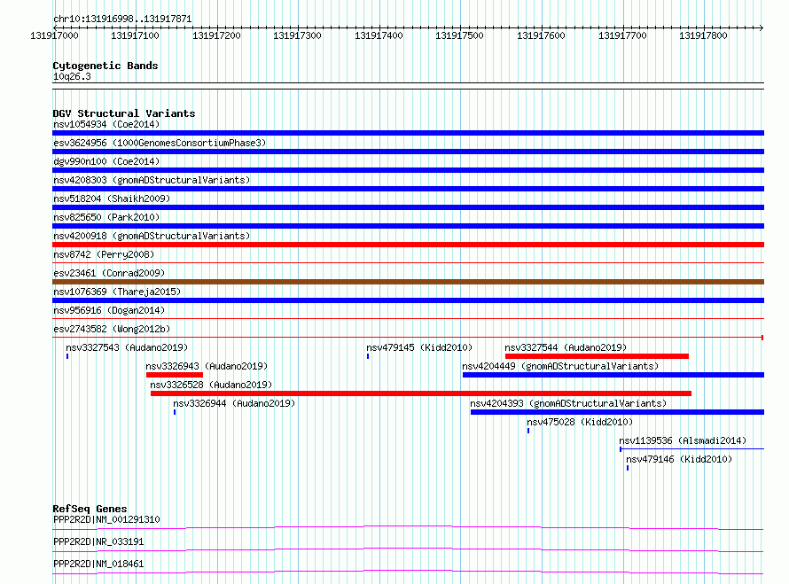Open nsv3326528 (Audano2019) label
The height and width of the screenshot is (584, 789).
coord(211,385)
